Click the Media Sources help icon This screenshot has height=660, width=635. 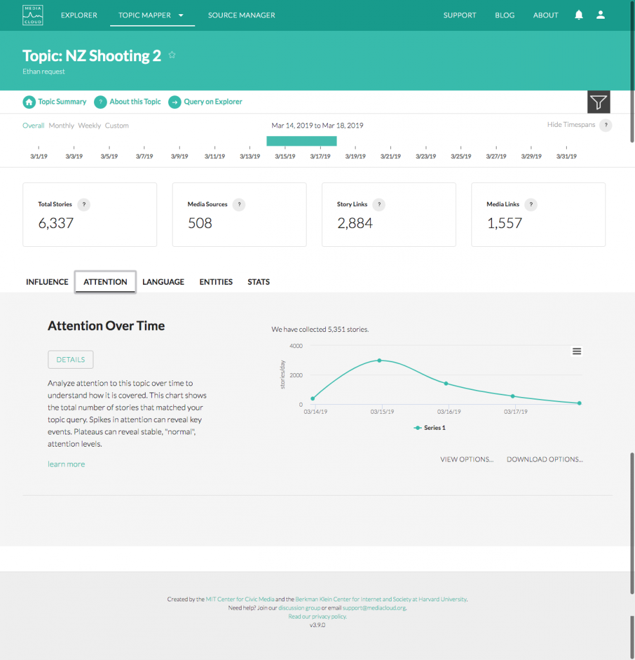(x=239, y=204)
